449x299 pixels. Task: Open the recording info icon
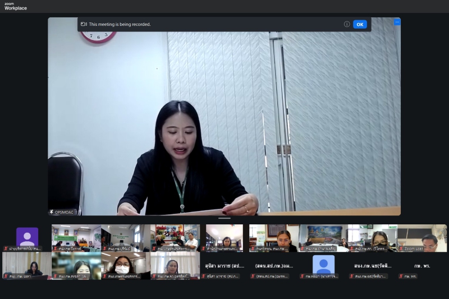point(347,24)
